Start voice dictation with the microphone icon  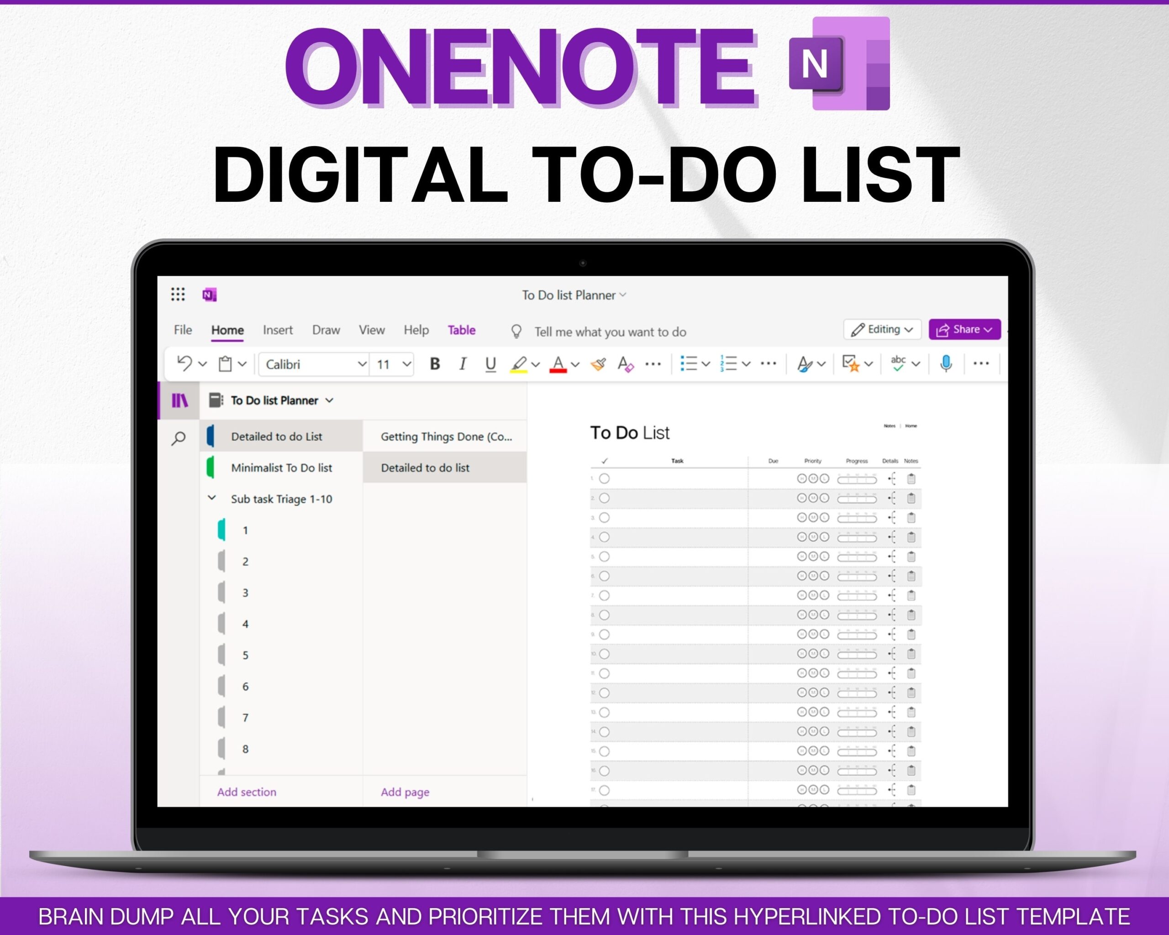pos(946,363)
